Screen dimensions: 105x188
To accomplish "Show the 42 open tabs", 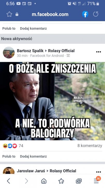I will [79, 181].
